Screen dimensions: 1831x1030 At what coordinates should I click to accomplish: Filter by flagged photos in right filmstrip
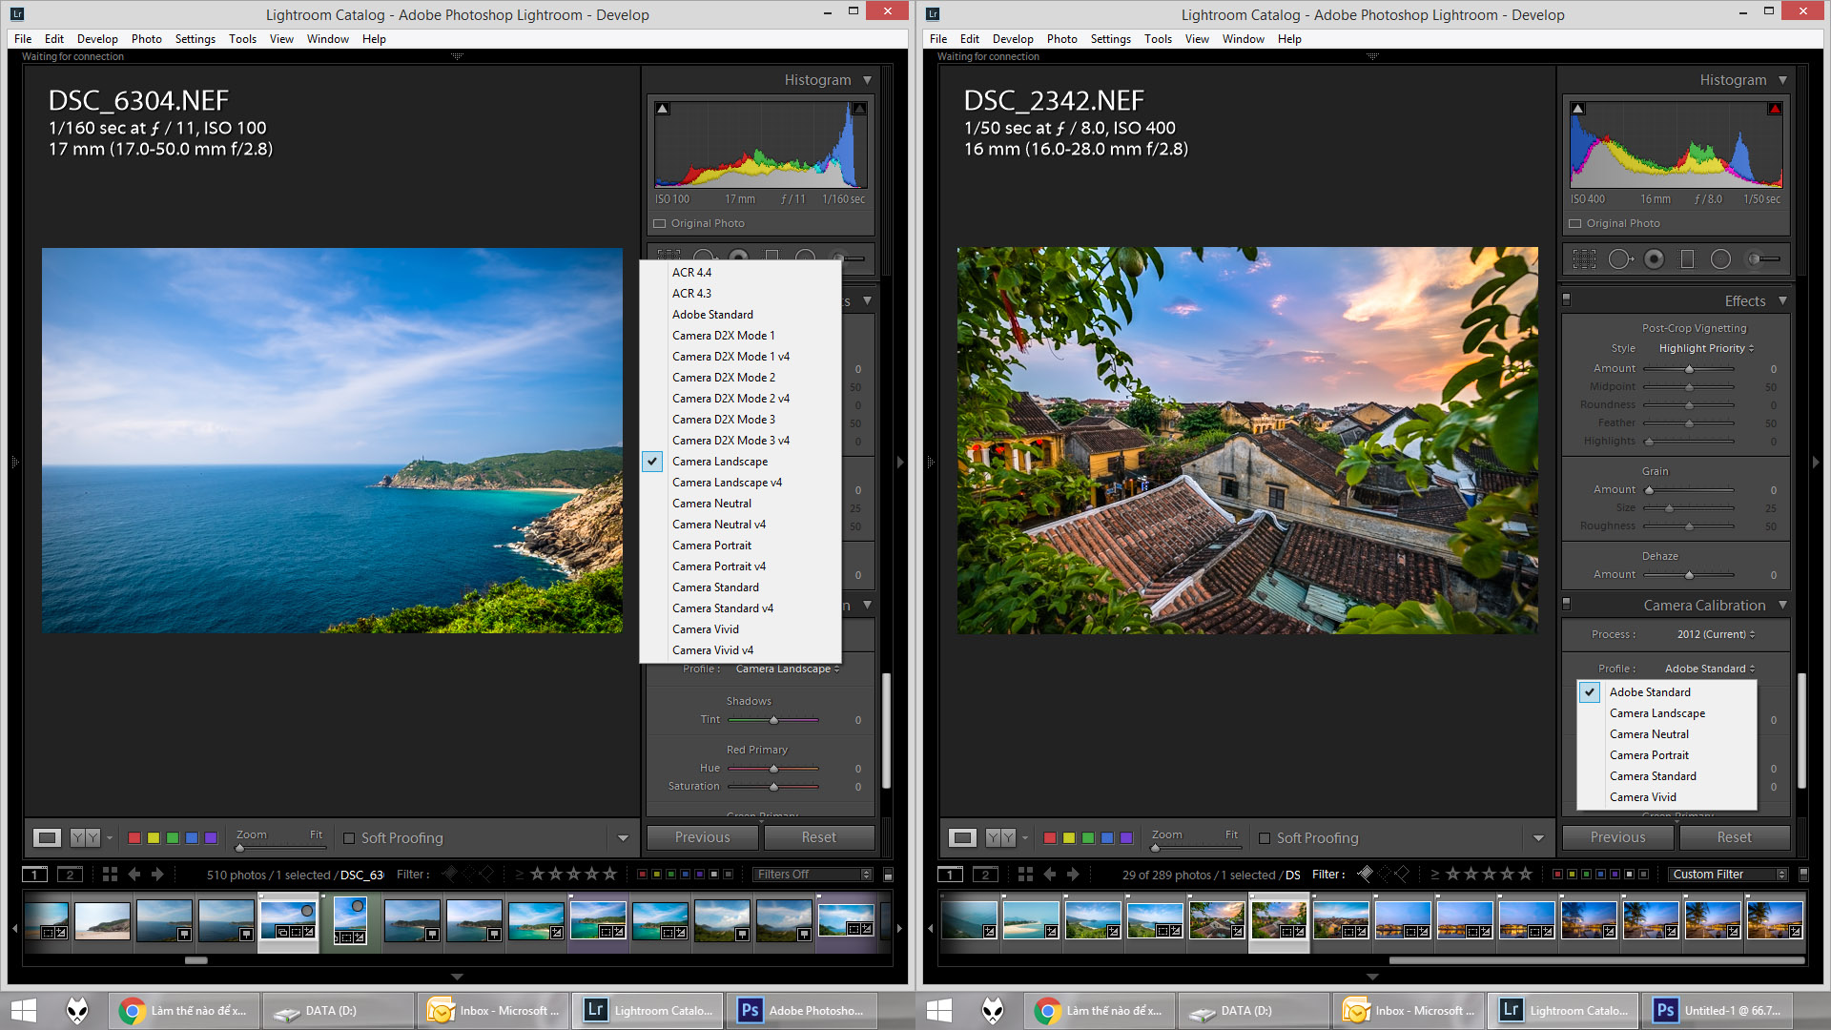[1366, 874]
